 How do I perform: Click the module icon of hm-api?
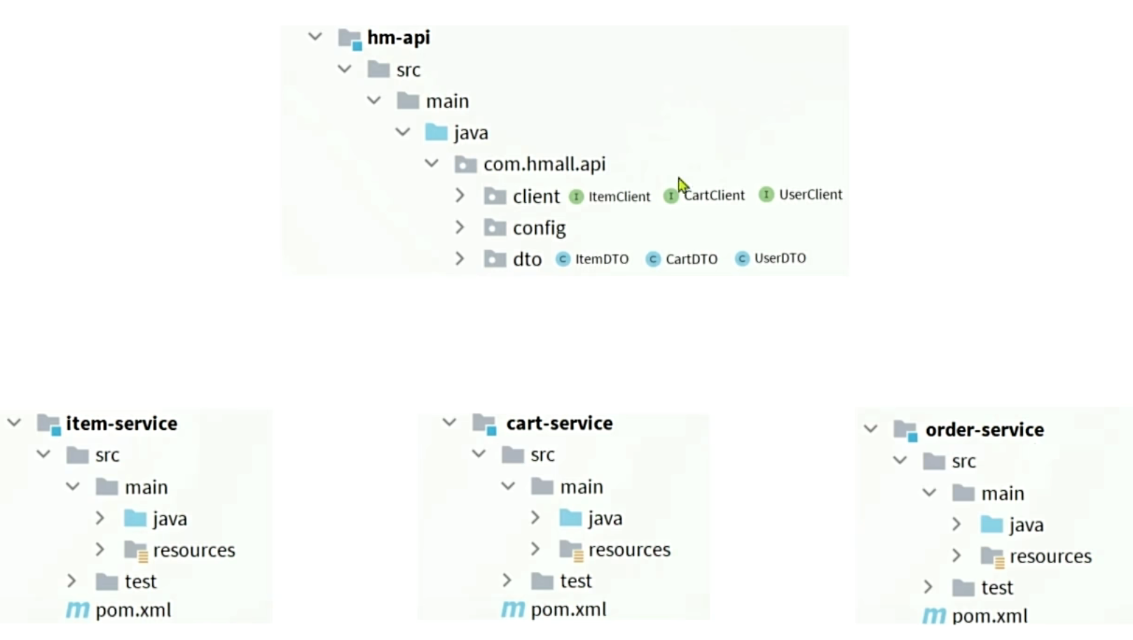349,39
